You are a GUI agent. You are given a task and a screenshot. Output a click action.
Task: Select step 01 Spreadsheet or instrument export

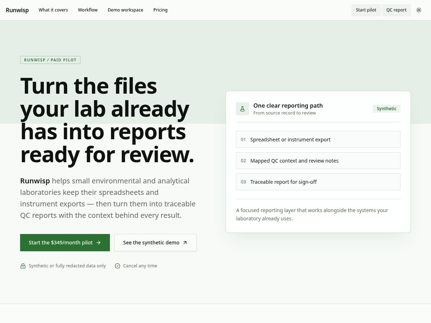(318, 139)
